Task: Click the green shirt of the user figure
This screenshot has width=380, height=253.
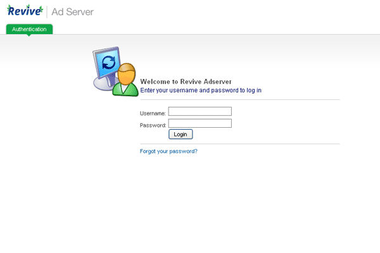Action: point(126,89)
